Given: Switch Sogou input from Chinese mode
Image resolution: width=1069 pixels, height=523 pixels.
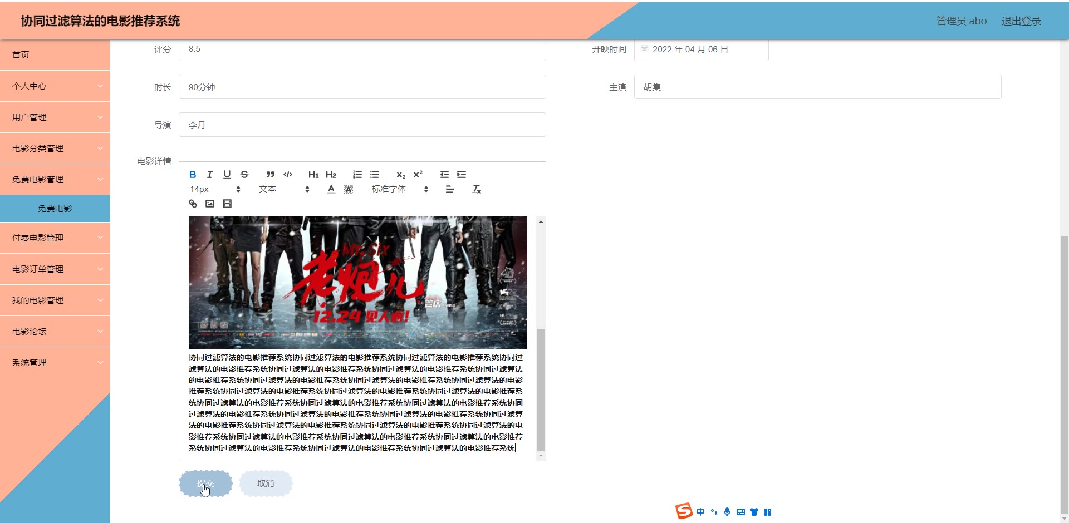Looking at the screenshot, I should 700,512.
